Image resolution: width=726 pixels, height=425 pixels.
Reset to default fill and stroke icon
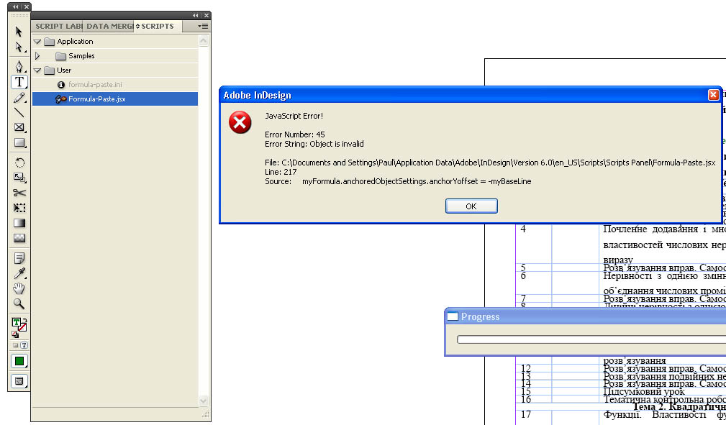[x=15, y=334]
